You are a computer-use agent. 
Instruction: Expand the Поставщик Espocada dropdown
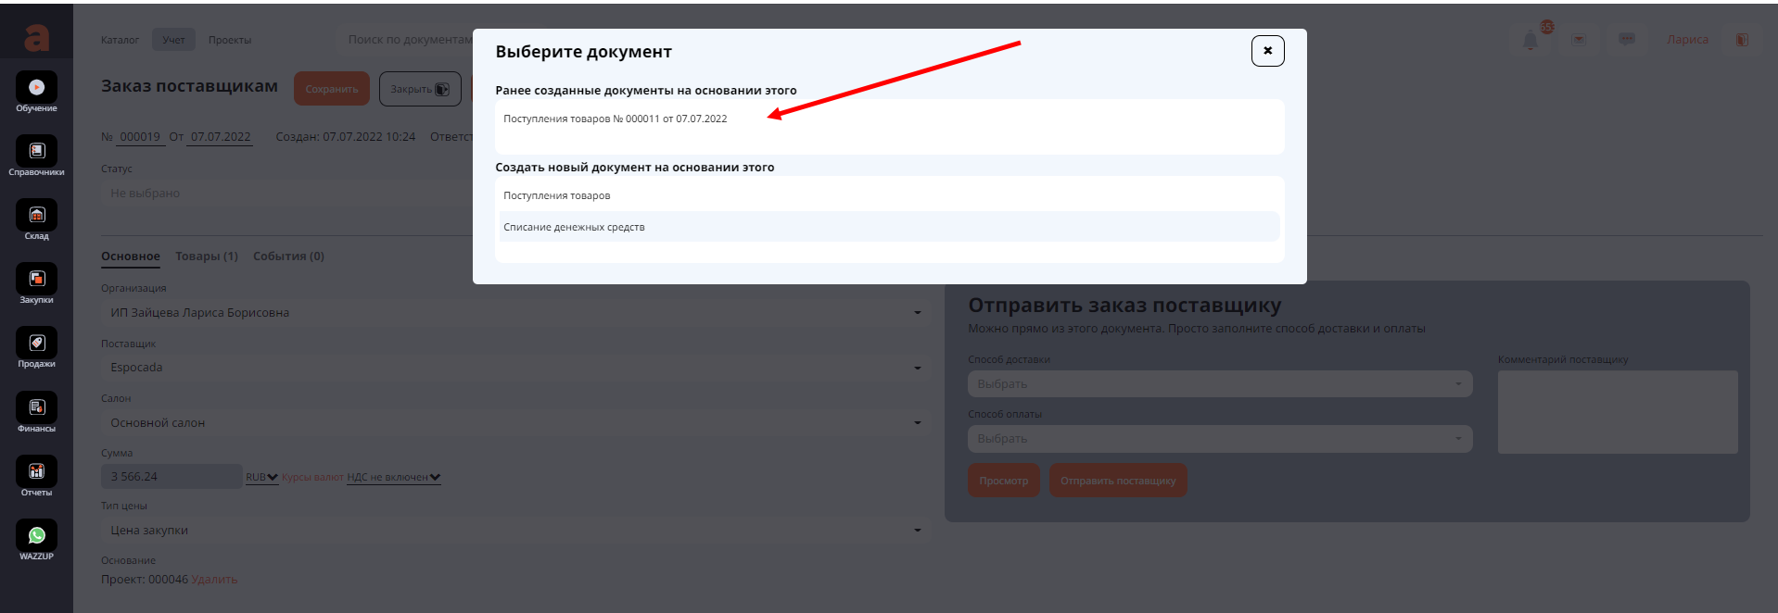(x=514, y=368)
